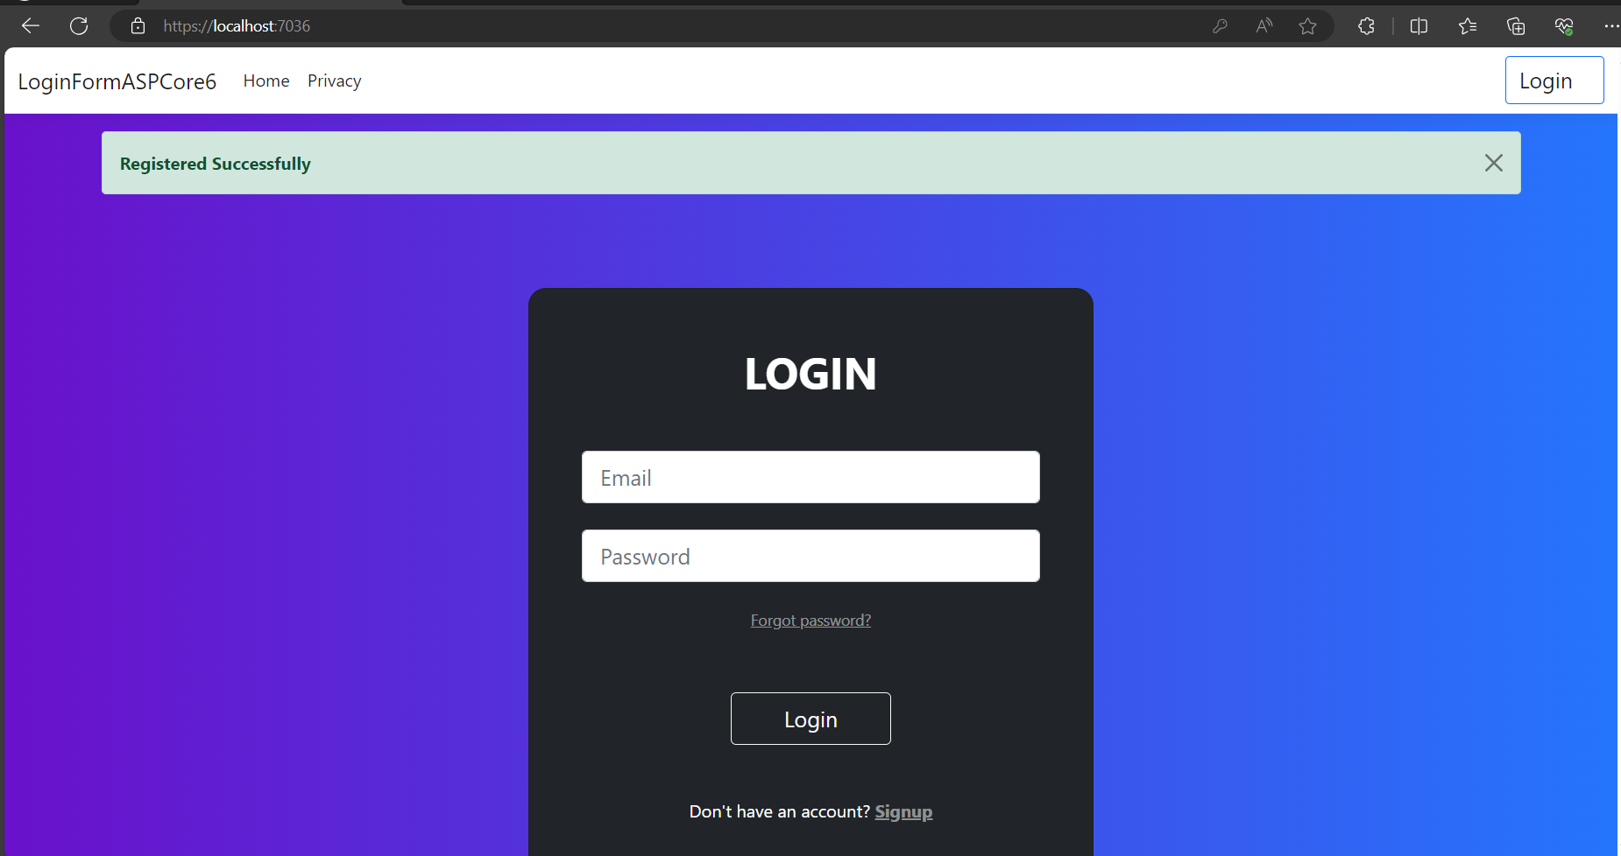
Task: Open the Signup link
Action: click(x=903, y=812)
